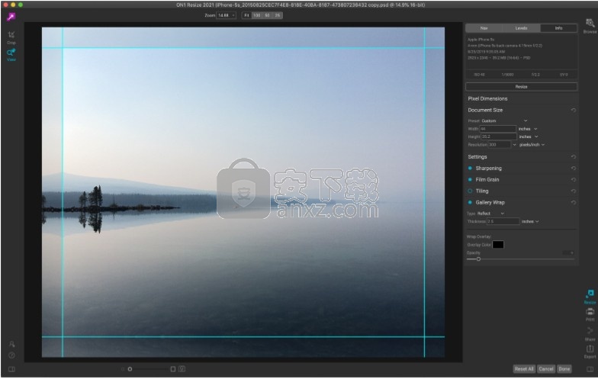The height and width of the screenshot is (379, 598).
Task: Open the Export icon
Action: (590, 351)
